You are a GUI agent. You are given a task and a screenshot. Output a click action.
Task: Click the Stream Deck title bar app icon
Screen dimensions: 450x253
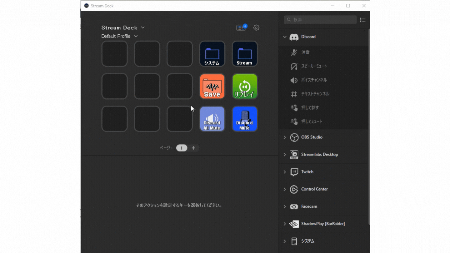pos(87,6)
